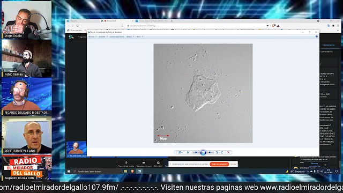Advance to the next photo

(210, 152)
